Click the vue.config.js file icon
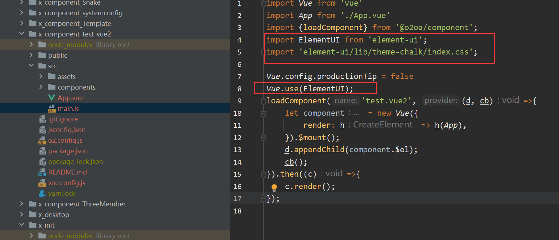The image size is (559, 240). 42,183
